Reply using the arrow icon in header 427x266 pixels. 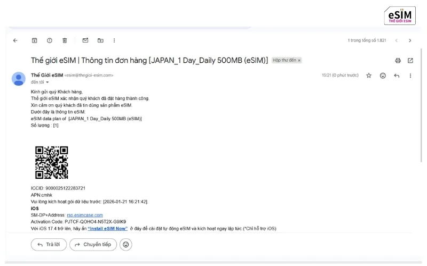coord(397,76)
